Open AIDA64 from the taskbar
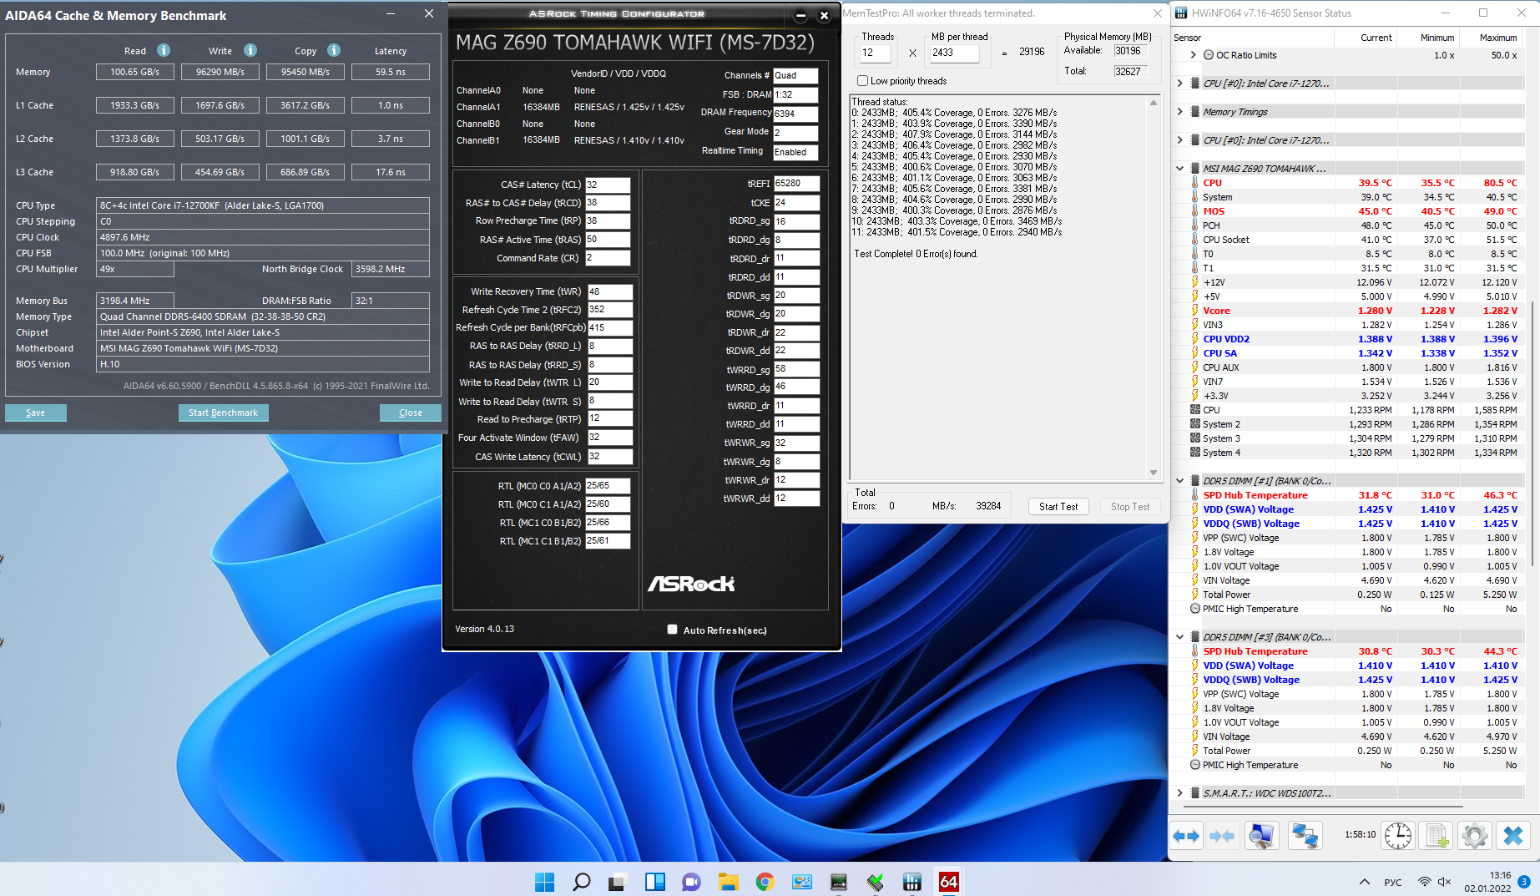Viewport: 1540px width, 896px height. (x=949, y=882)
